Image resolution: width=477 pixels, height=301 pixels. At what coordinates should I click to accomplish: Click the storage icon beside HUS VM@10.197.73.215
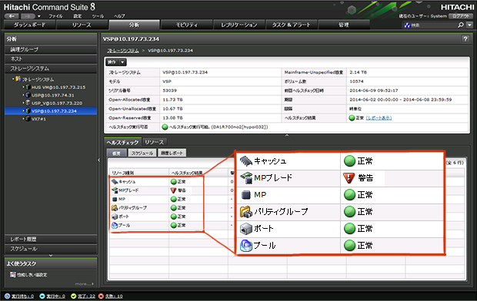pyautogui.click(x=28, y=88)
